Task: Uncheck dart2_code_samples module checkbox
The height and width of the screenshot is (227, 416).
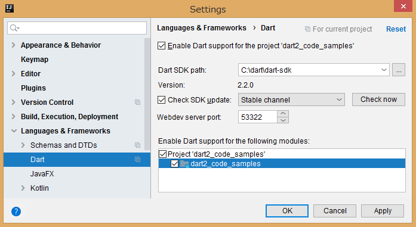Action: click(174, 164)
